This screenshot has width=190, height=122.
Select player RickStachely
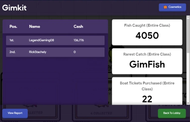point(38,52)
